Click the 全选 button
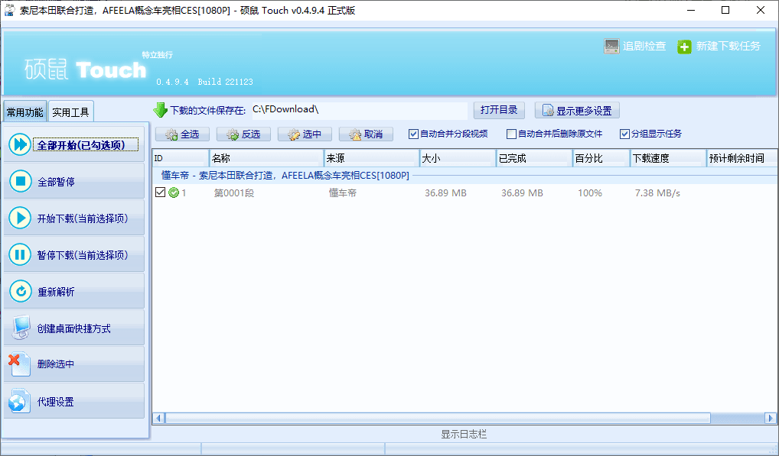 click(x=182, y=134)
